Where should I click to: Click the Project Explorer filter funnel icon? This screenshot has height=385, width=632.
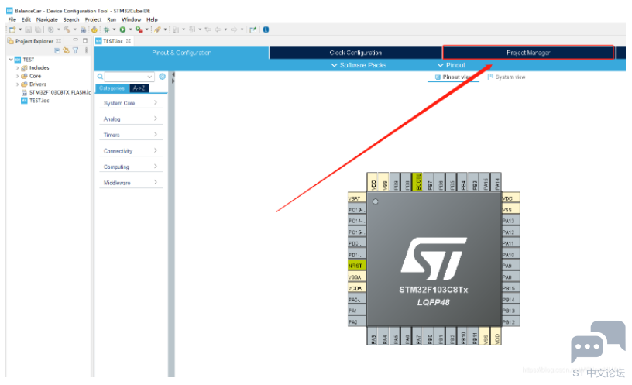[x=75, y=50]
